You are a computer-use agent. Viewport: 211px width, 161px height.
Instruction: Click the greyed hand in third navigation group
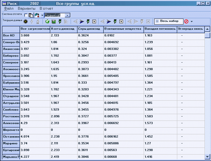click(x=142, y=22)
